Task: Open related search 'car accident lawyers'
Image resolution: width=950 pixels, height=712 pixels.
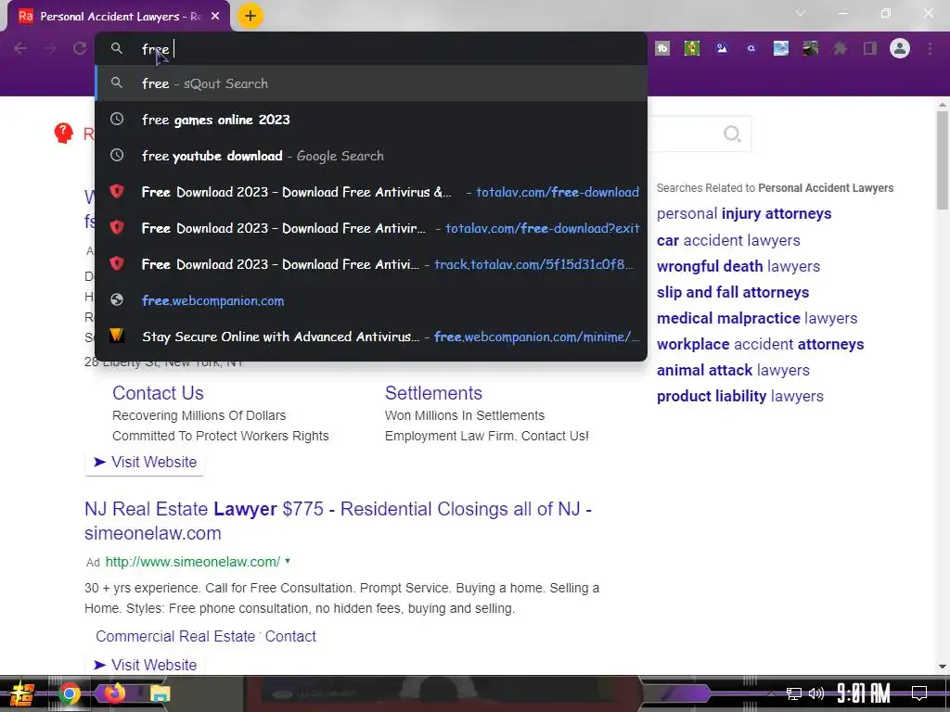Action: point(728,240)
